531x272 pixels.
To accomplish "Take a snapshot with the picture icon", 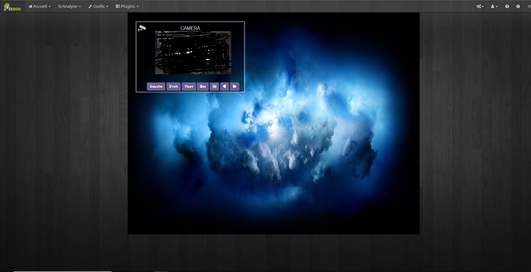I will click(214, 86).
